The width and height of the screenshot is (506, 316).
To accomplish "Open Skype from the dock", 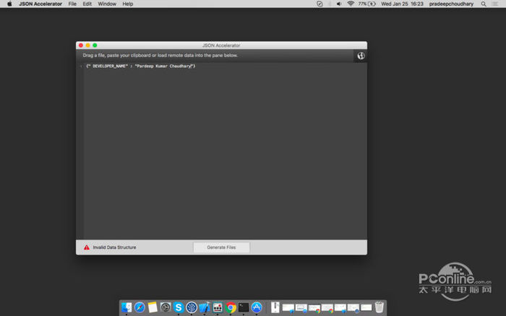I will (178, 307).
